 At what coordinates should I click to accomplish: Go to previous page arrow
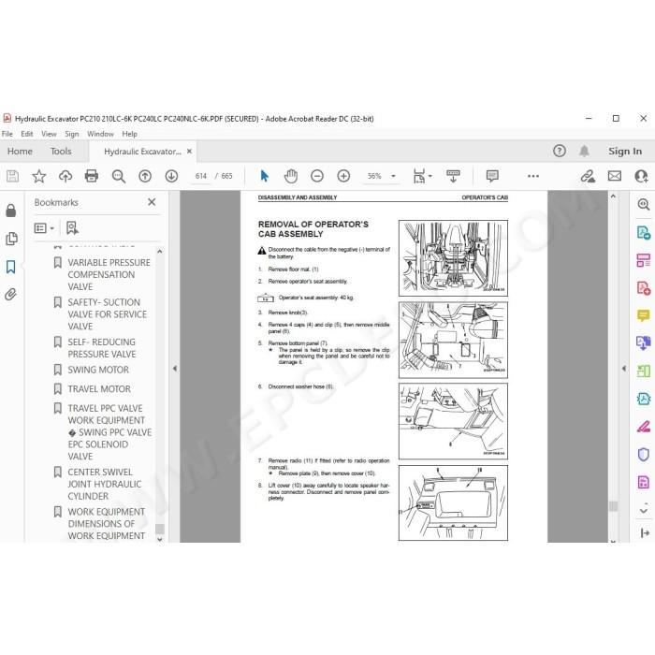(x=145, y=176)
